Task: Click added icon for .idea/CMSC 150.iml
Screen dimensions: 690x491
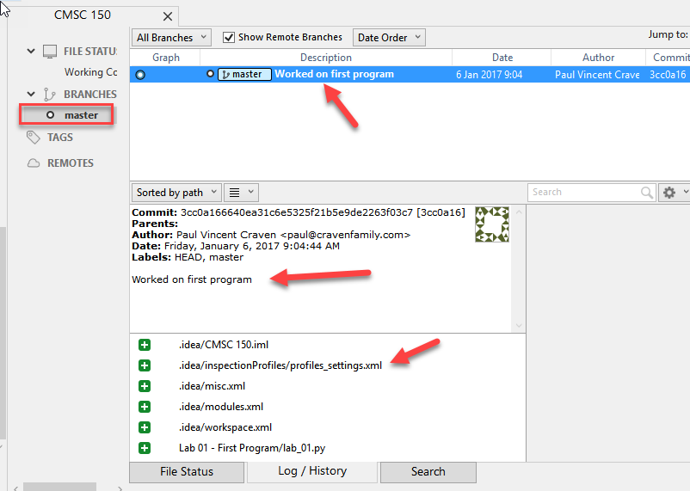Action: tap(145, 345)
